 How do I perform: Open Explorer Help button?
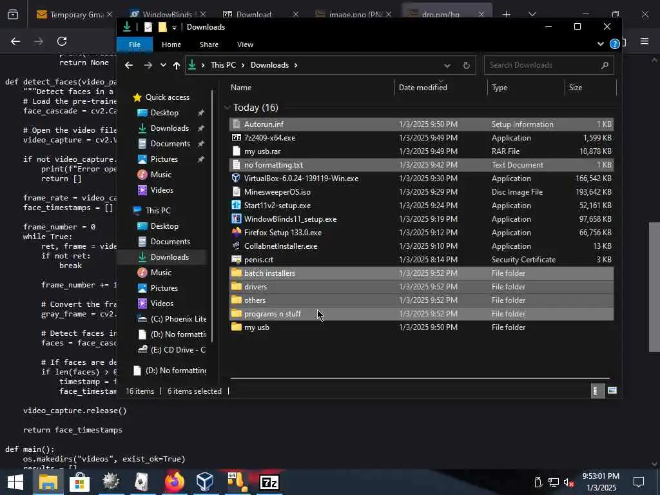point(614,44)
